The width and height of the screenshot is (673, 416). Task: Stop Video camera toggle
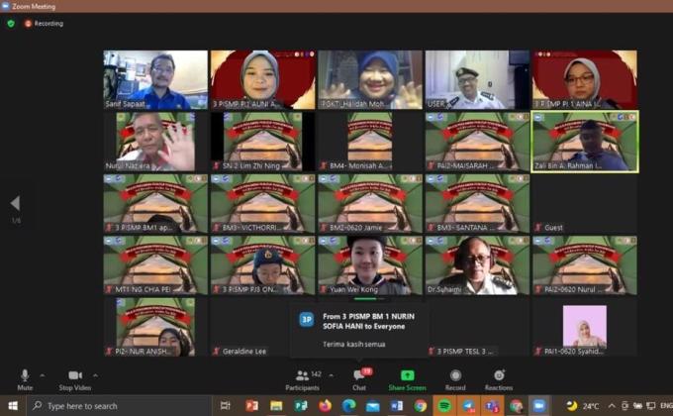73,378
